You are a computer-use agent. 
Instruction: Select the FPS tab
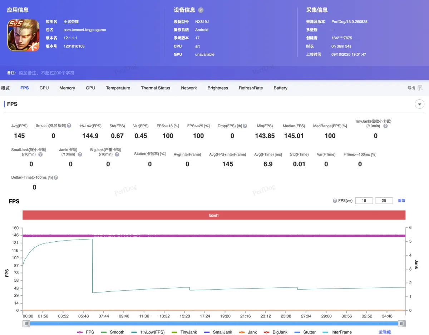pyautogui.click(x=25, y=88)
